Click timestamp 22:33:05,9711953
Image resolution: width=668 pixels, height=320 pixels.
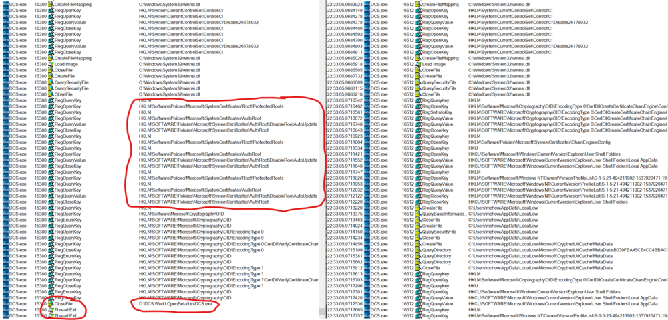(345, 184)
